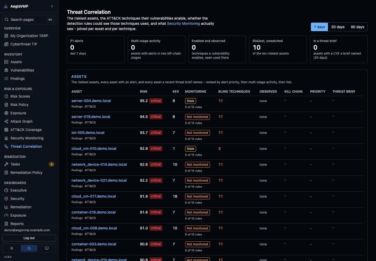Image resolution: width=376 pixels, height=261 pixels.
Task: Open server-004.demo.local asset
Action: click(91, 101)
